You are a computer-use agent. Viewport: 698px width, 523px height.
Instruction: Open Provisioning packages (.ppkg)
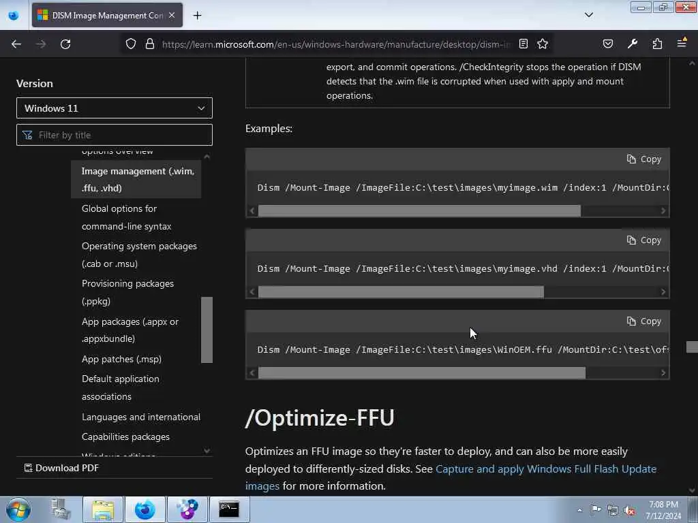pyautogui.click(x=127, y=292)
